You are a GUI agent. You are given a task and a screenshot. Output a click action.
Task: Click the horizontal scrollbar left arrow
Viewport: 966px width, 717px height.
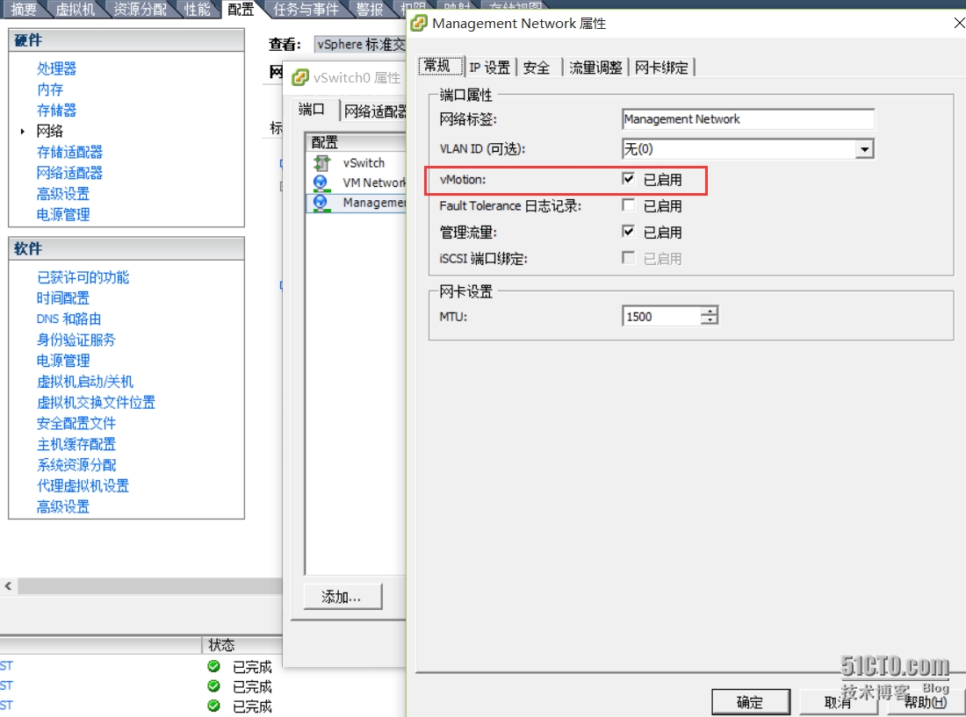click(x=9, y=586)
